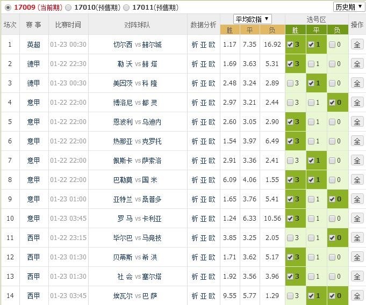The width and height of the screenshot is (366, 305).
Task: Click the 全 select-all button for row 7
Action: coord(356,161)
